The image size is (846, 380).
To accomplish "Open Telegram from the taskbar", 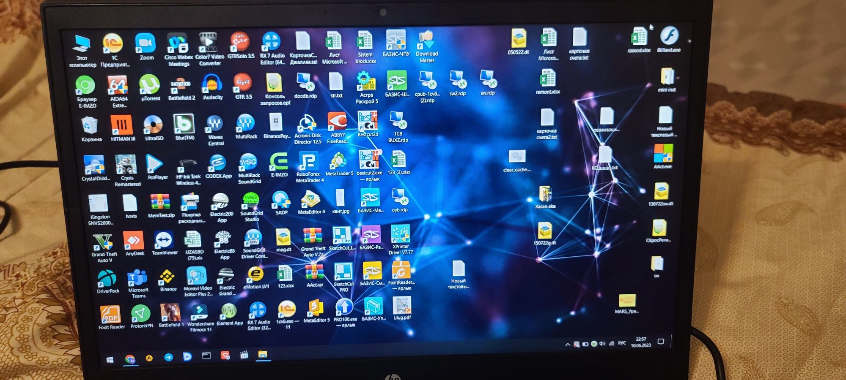I will [x=168, y=358].
